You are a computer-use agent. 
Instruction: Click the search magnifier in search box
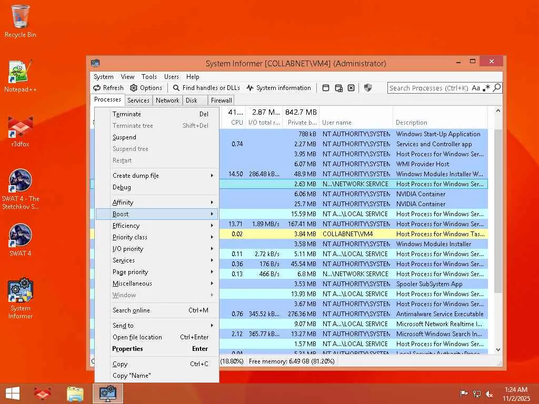click(x=497, y=88)
